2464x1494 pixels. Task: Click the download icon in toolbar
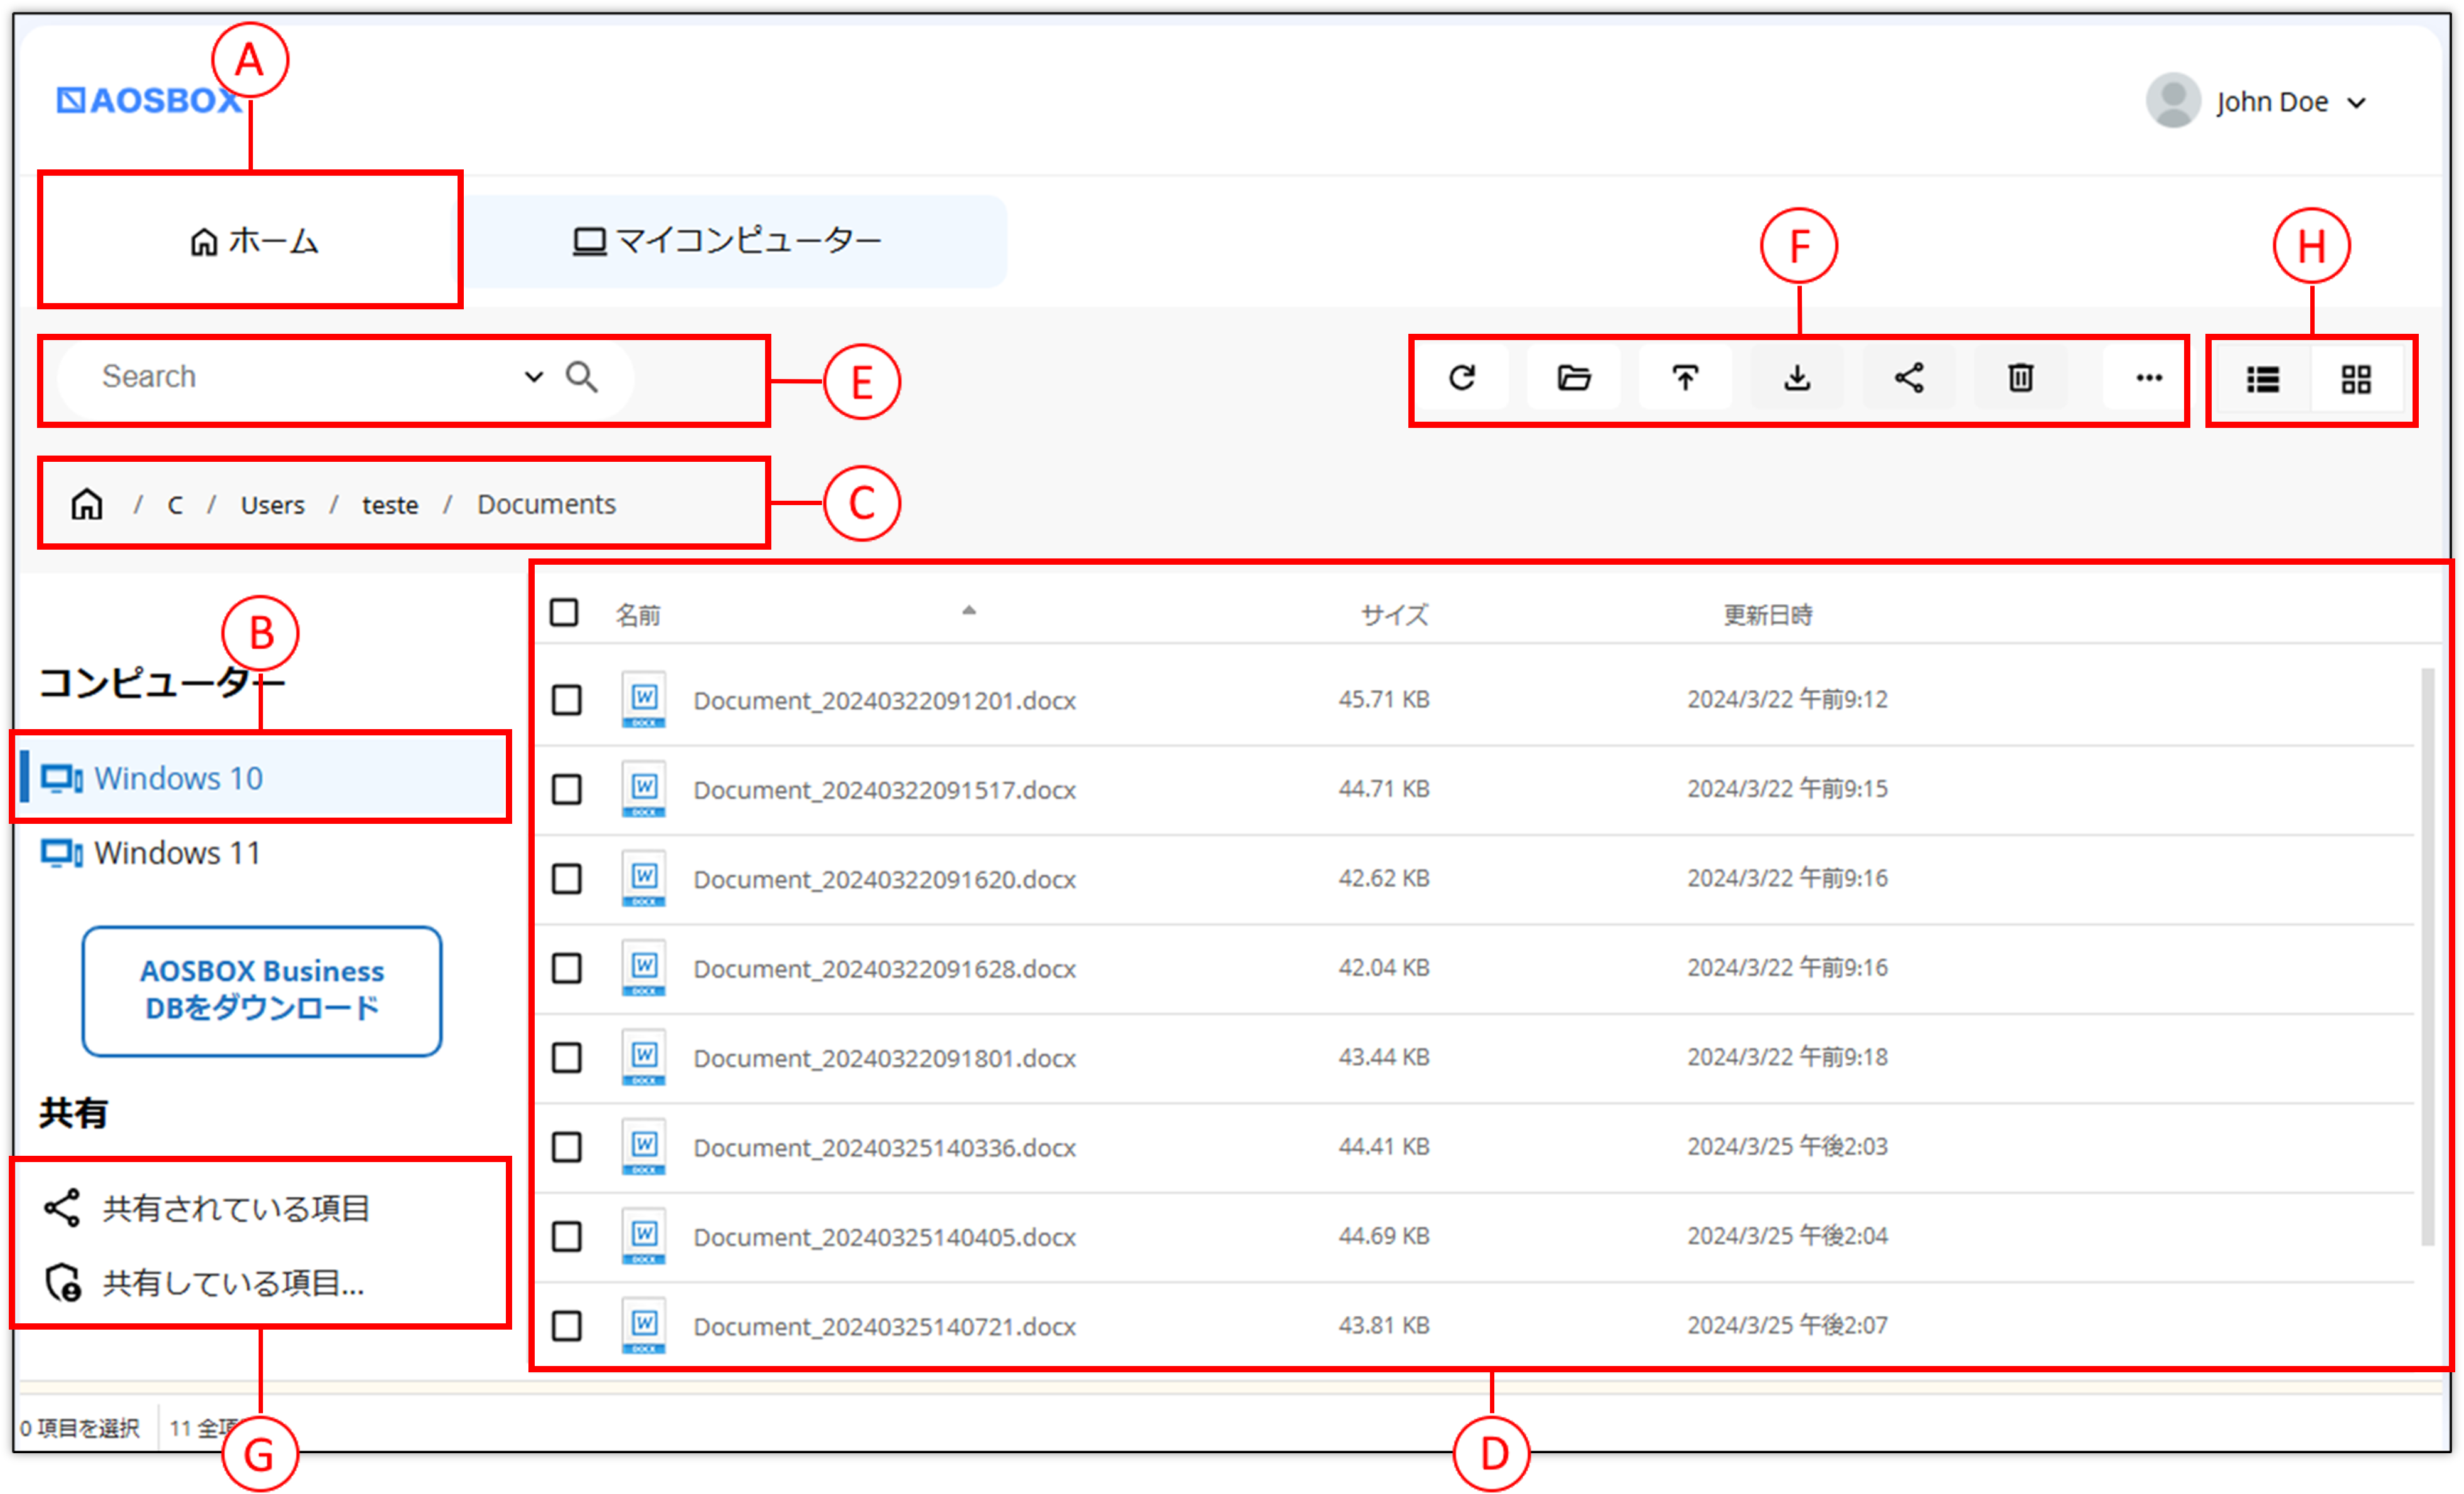pyautogui.click(x=1797, y=378)
